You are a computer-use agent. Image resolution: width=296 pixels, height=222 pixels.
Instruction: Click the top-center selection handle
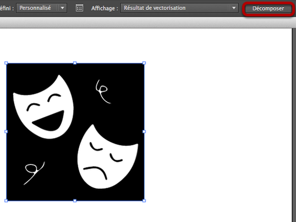(x=75, y=63)
